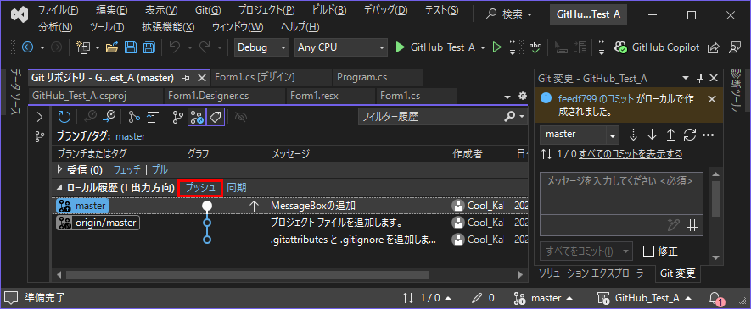Image resolution: width=751 pixels, height=309 pixels.
Task: Open master branch picker in status bar
Action: (x=543, y=298)
